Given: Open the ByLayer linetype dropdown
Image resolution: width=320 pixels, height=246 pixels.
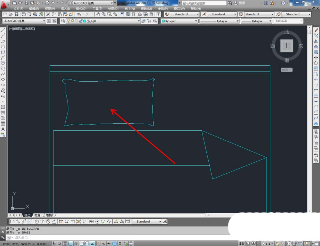Looking at the screenshot, I should pos(220,21).
